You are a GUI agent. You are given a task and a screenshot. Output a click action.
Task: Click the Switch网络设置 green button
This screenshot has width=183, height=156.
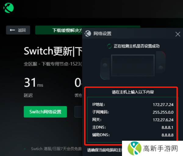point(45,112)
